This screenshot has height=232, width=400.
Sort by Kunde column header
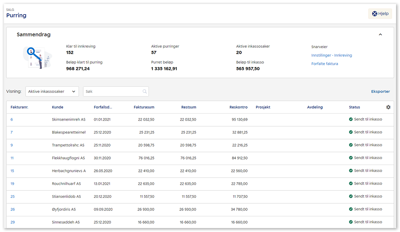point(57,107)
